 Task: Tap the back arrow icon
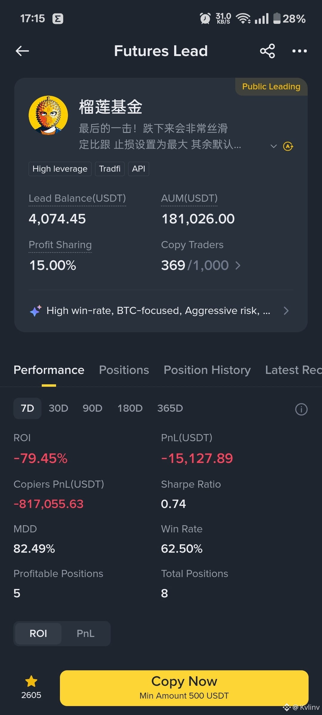tap(22, 51)
